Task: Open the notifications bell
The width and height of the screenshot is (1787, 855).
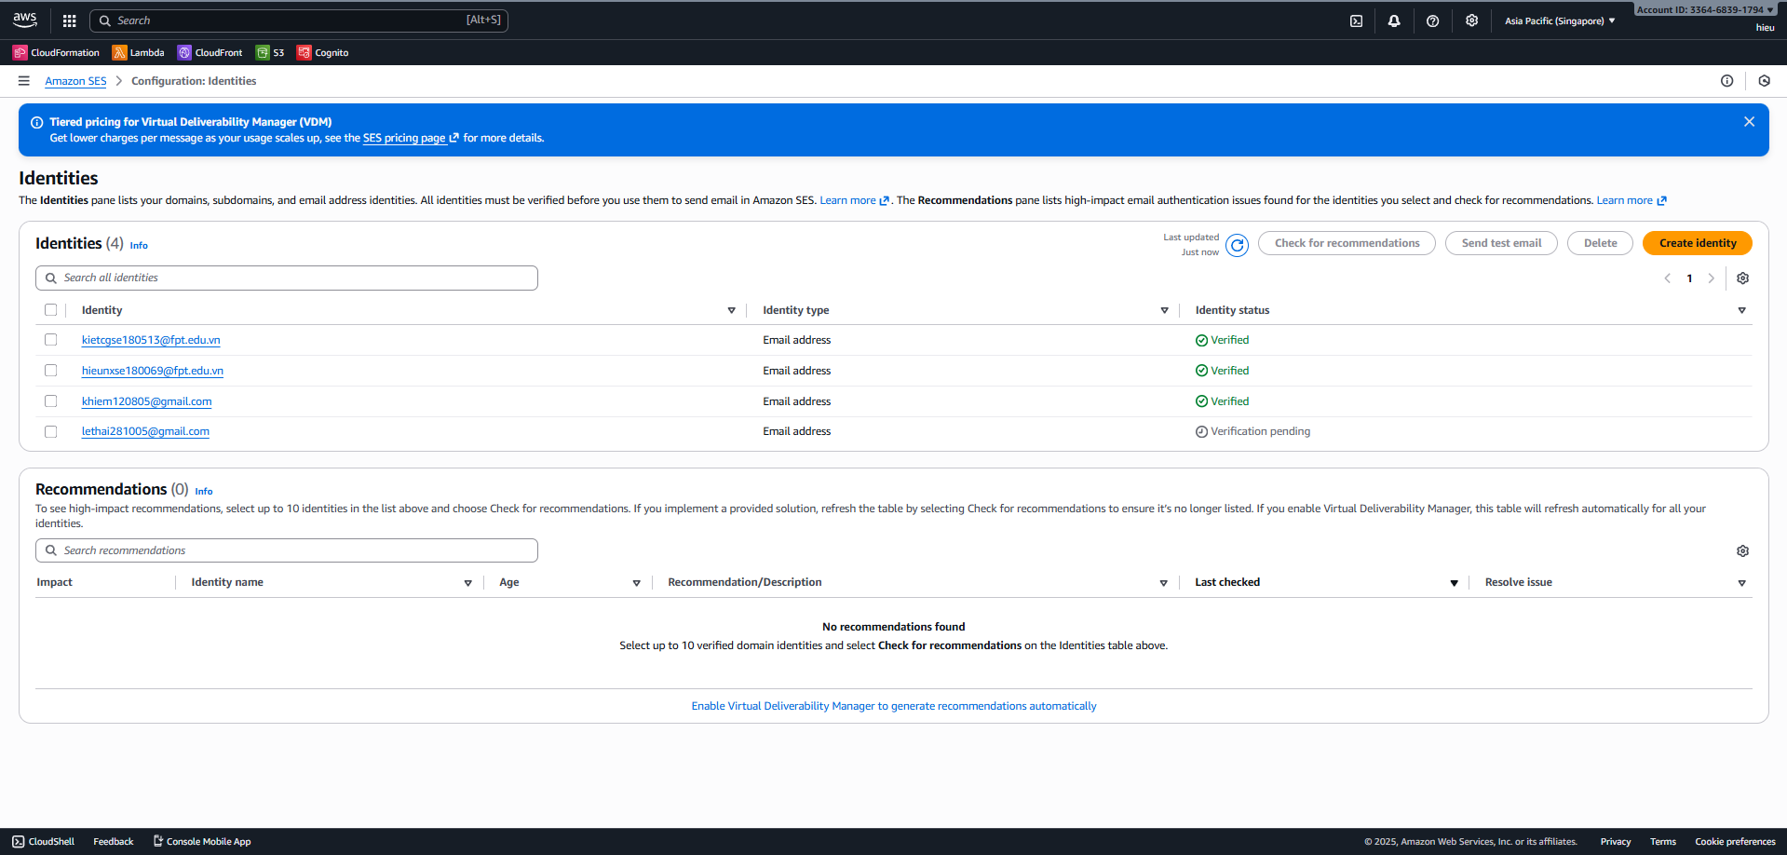Action: [1394, 20]
